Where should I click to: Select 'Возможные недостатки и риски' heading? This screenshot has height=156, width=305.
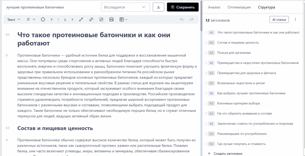[x=241, y=83]
